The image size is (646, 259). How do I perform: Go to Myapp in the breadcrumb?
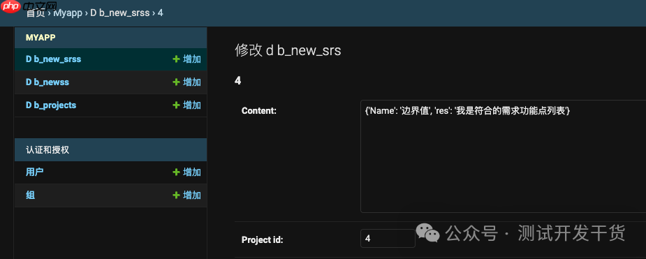pos(68,13)
